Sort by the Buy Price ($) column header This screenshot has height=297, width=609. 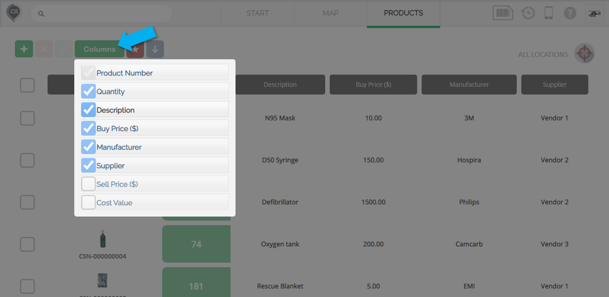pos(373,84)
